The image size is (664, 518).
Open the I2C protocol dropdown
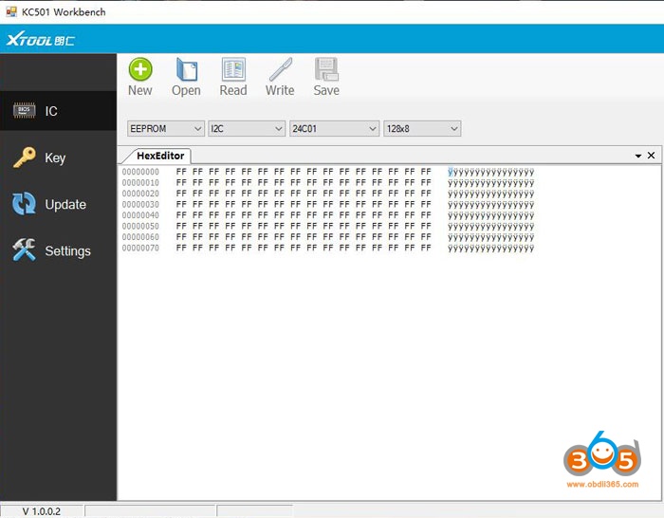(246, 128)
